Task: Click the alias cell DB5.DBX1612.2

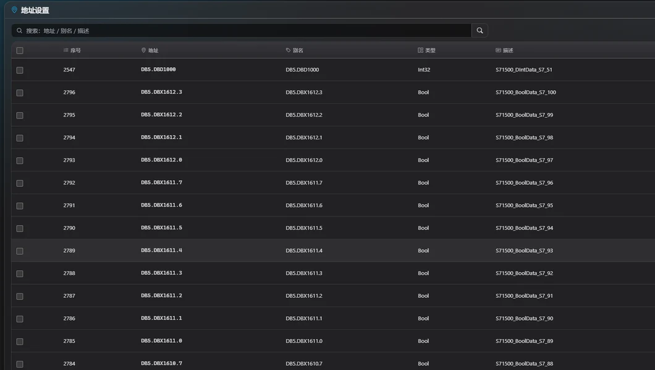Action: 304,115
